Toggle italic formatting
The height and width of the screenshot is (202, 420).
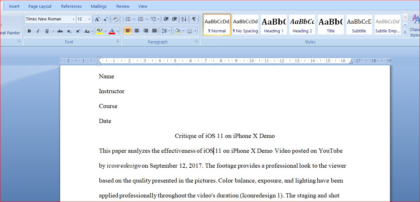[x=38, y=31]
